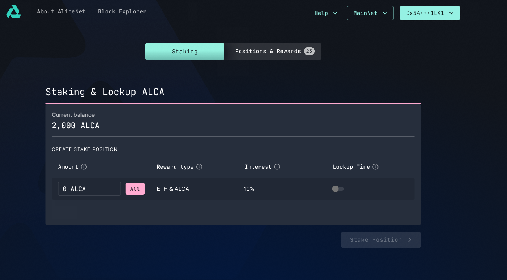Click inside the ALCA amount input field
The height and width of the screenshot is (280, 507).
pos(89,189)
